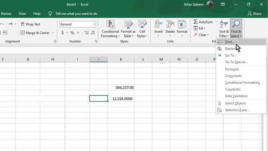The height and width of the screenshot is (151, 268).
Task: Open the Format as Table gallery
Action: [x=128, y=29]
